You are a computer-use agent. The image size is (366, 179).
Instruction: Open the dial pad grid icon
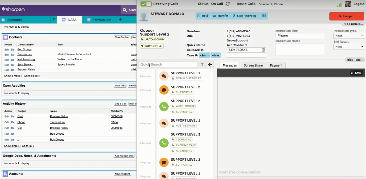[x=264, y=16]
